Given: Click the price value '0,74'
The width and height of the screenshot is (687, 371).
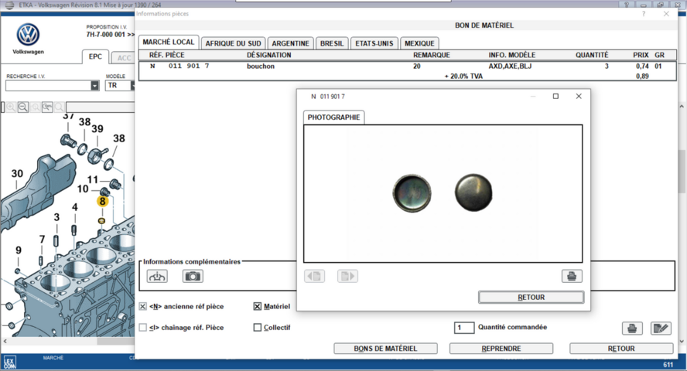Looking at the screenshot, I should pyautogui.click(x=642, y=66).
